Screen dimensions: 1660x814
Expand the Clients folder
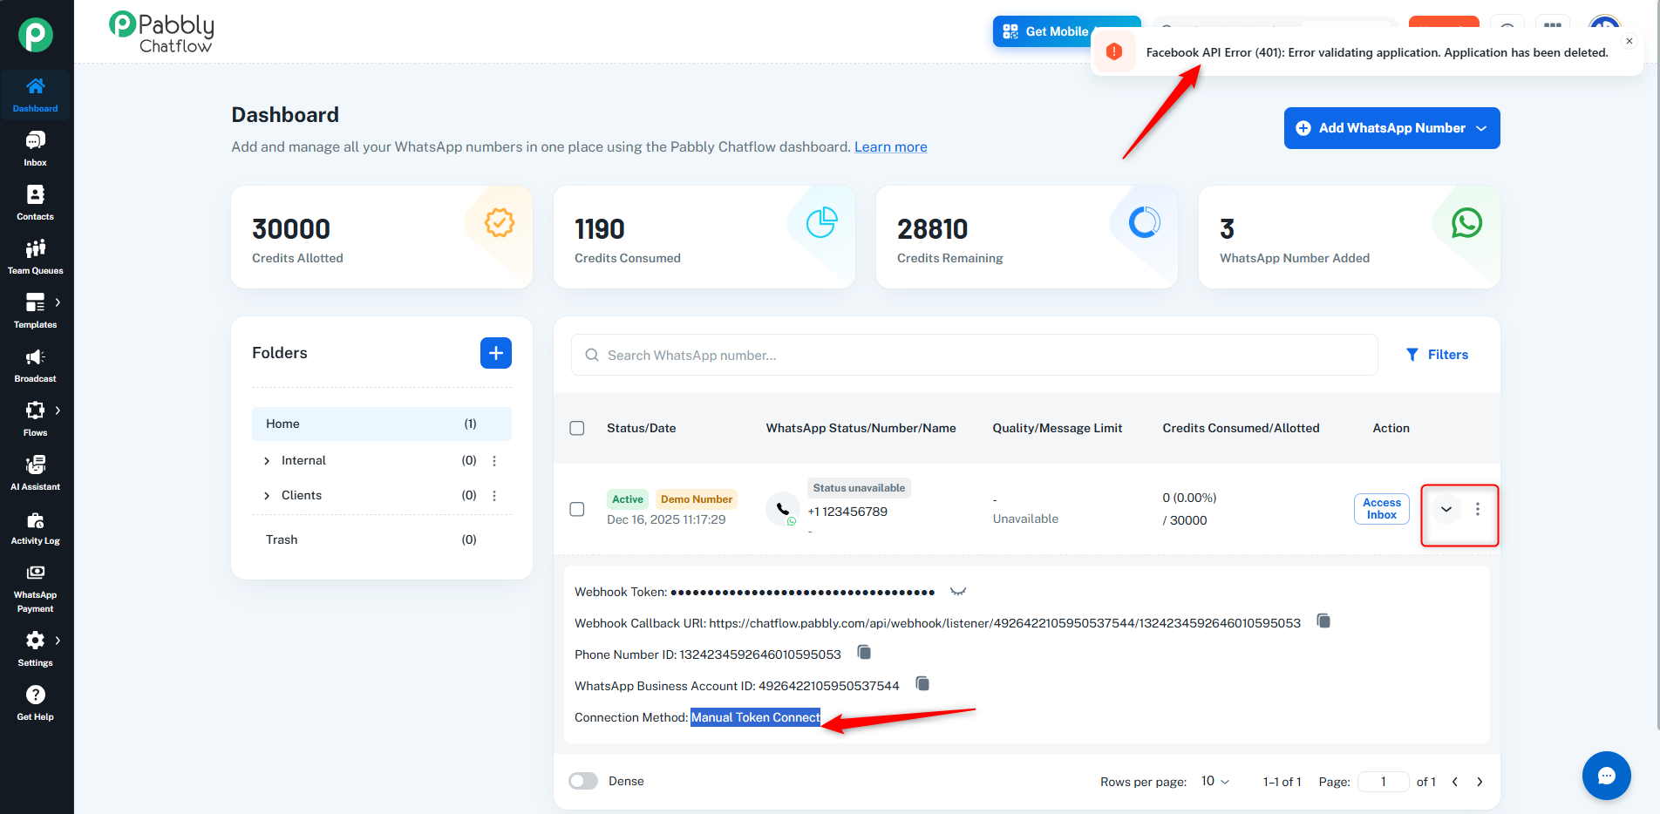(x=267, y=496)
